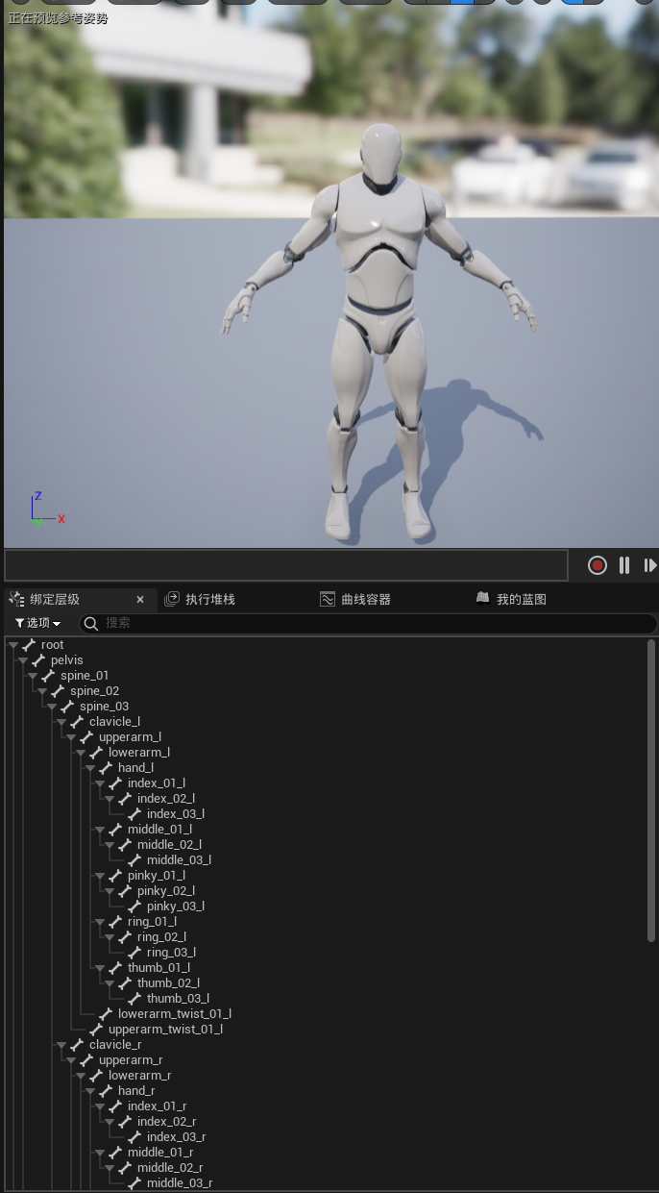Click the bone icon of index_01_r
659x1193 pixels.
tap(115, 1106)
